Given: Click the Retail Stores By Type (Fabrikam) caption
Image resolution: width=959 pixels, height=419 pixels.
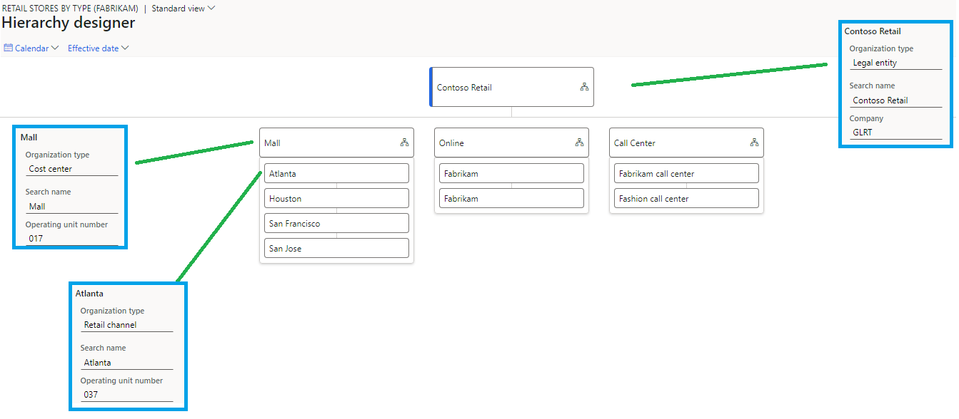Looking at the screenshot, I should coord(70,9).
